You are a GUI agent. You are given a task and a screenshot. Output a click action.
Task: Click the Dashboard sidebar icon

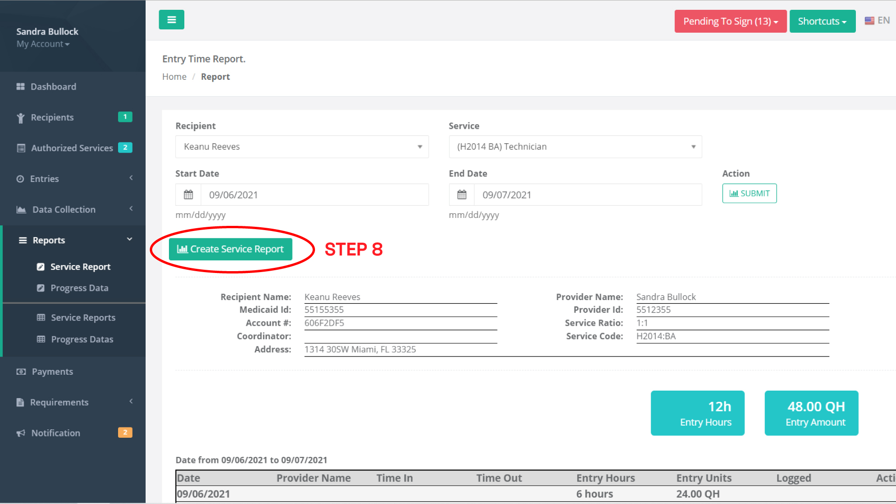point(21,86)
